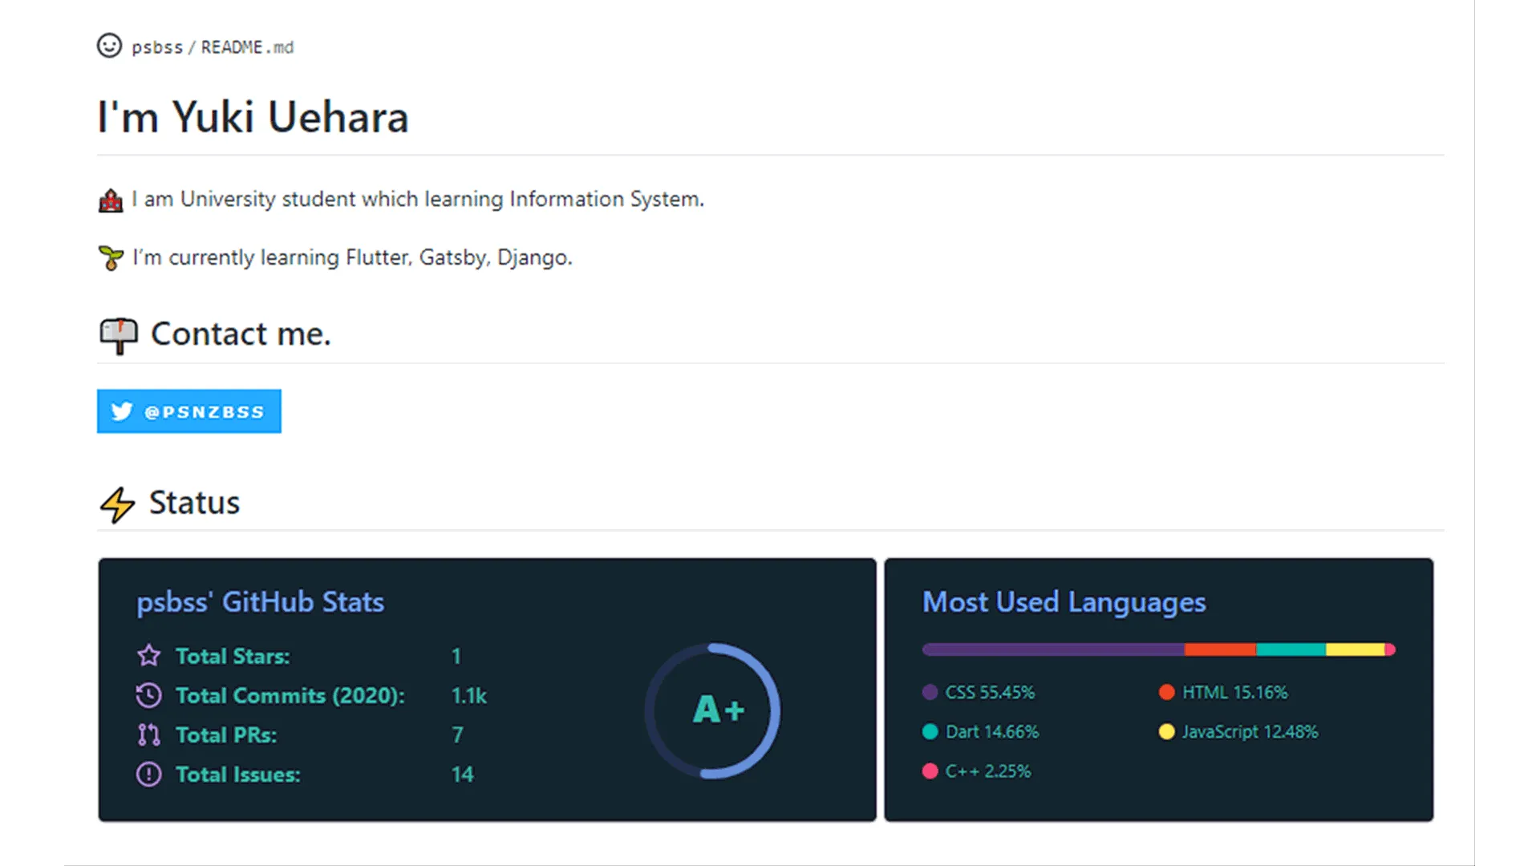This screenshot has width=1540, height=866.
Task: Click the A+ rank circle
Action: click(712, 710)
